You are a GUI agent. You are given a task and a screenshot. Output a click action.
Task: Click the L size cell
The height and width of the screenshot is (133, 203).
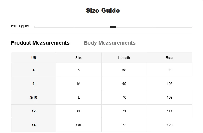(x=79, y=98)
